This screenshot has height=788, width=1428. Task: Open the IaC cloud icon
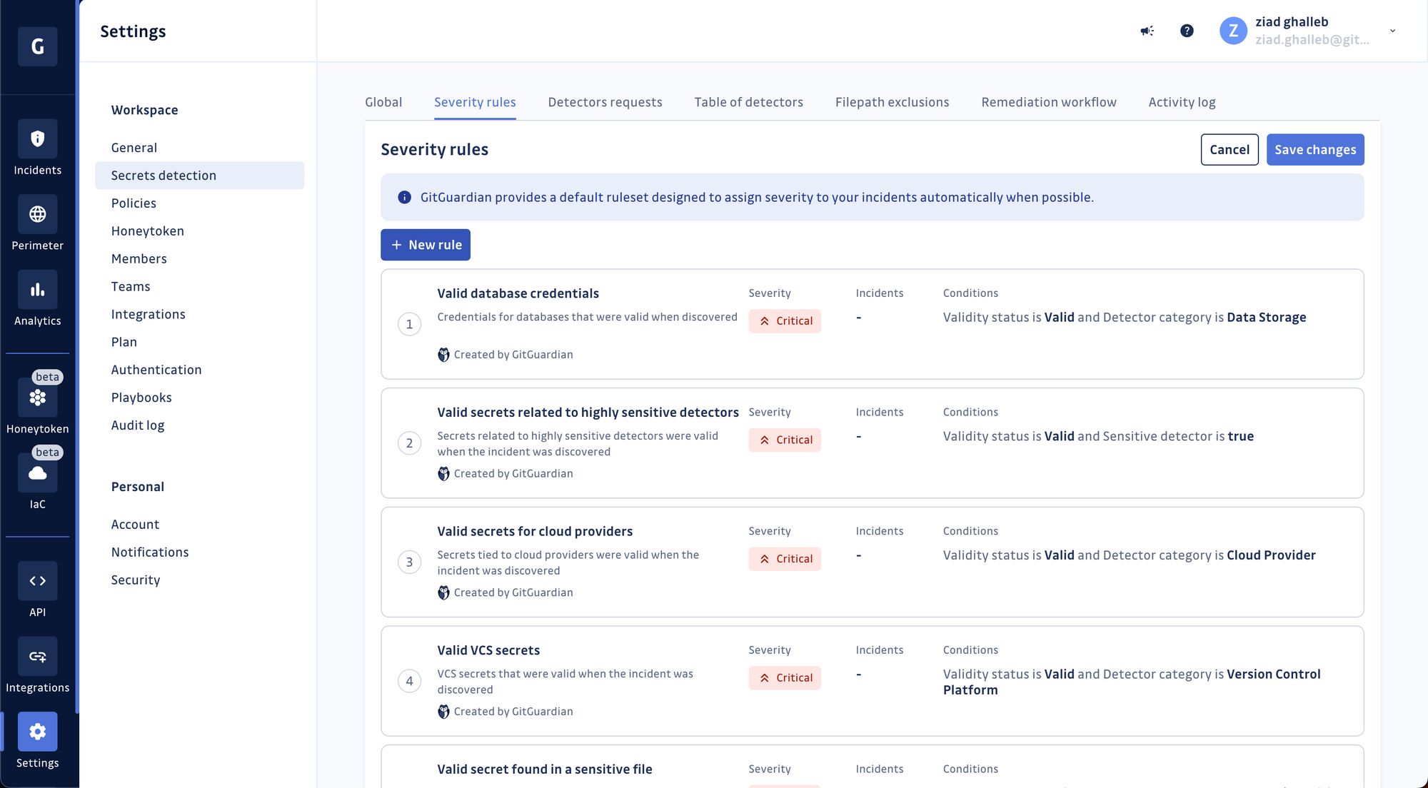(37, 473)
